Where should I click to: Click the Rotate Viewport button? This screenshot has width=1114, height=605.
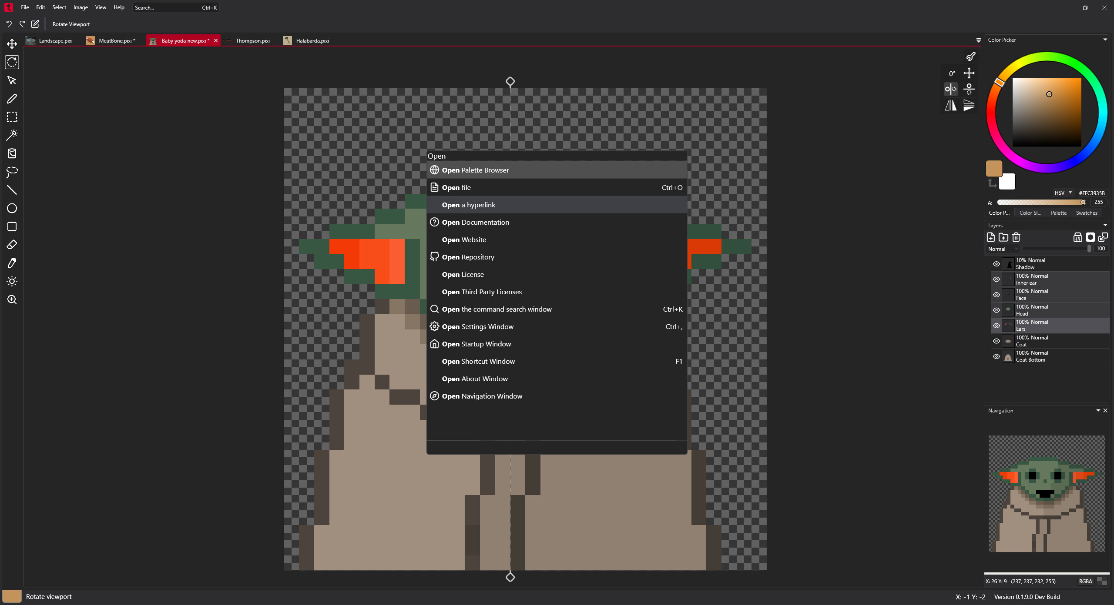(71, 24)
